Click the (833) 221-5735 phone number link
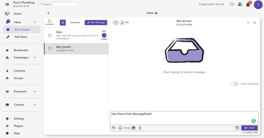264x138 pixels. (21, 6)
